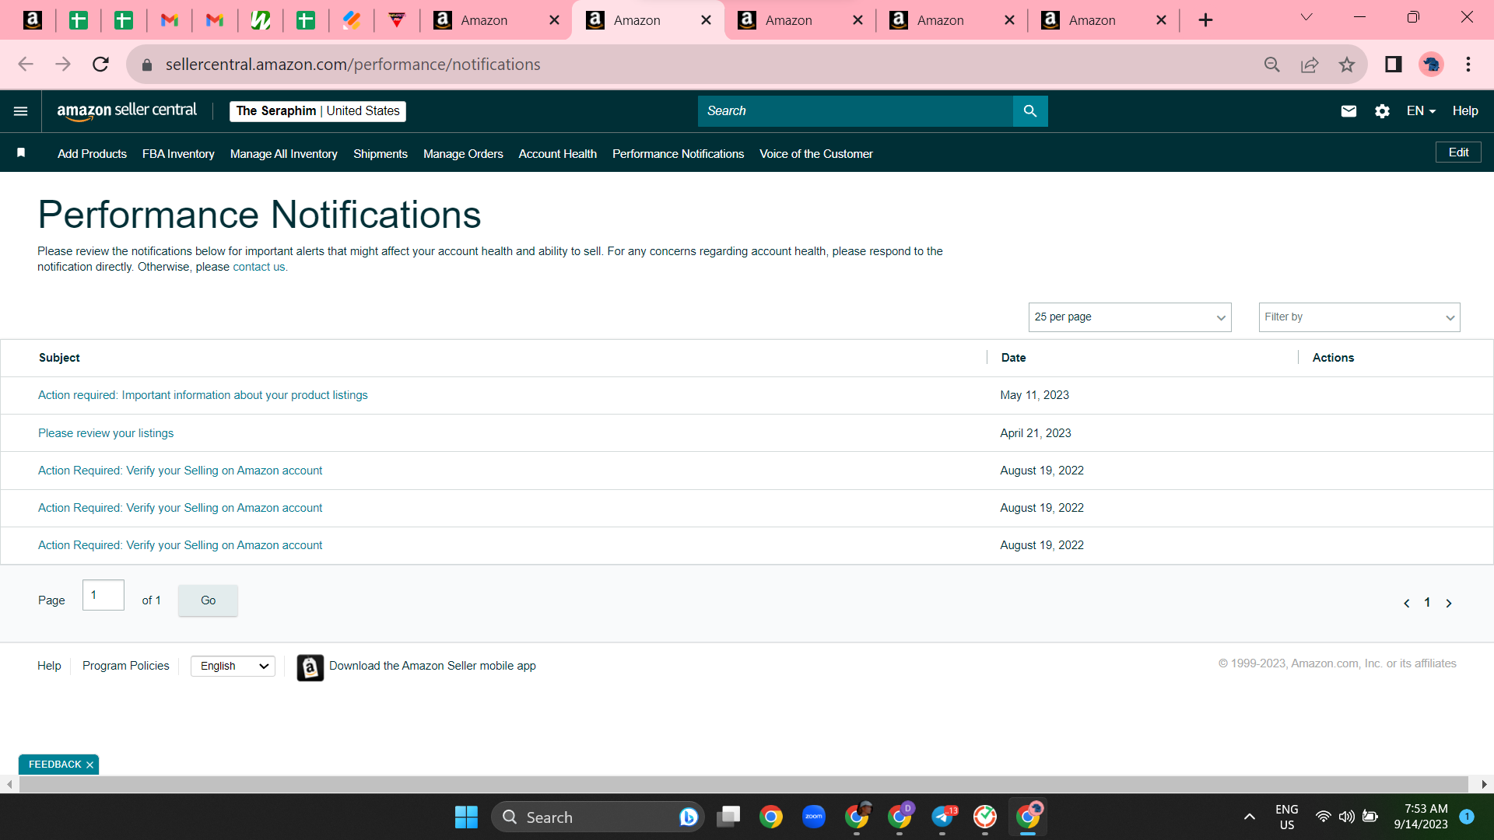Open Please review your listings notification
Image resolution: width=1494 pixels, height=840 pixels.
(106, 433)
